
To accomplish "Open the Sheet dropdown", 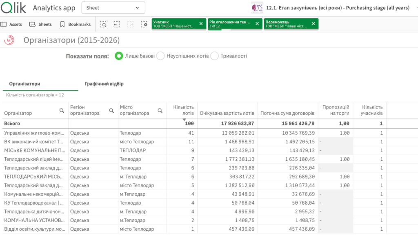I will [x=113, y=8].
